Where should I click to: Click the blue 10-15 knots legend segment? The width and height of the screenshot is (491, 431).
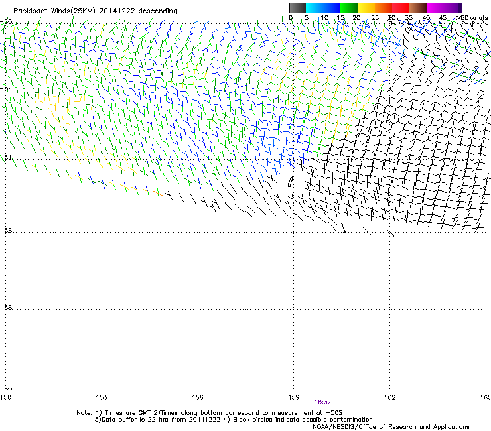point(332,8)
